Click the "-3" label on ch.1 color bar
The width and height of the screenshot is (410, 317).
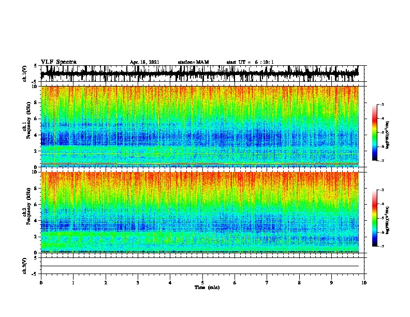click(382, 105)
